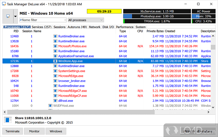The image size is (218, 137).
Task: Click the horizontal scrollbar right arrow
Action: 208,112
